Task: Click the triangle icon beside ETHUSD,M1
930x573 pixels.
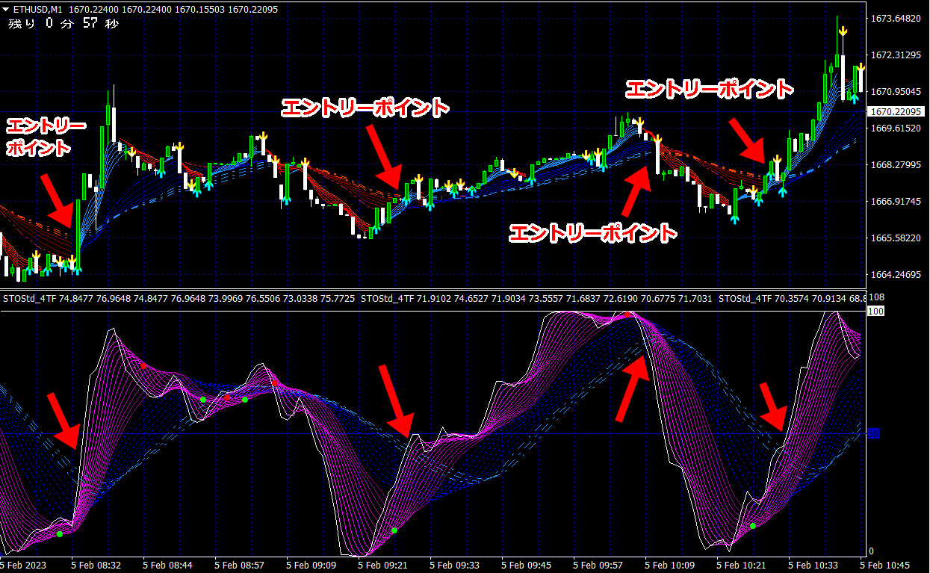Action: point(7,9)
